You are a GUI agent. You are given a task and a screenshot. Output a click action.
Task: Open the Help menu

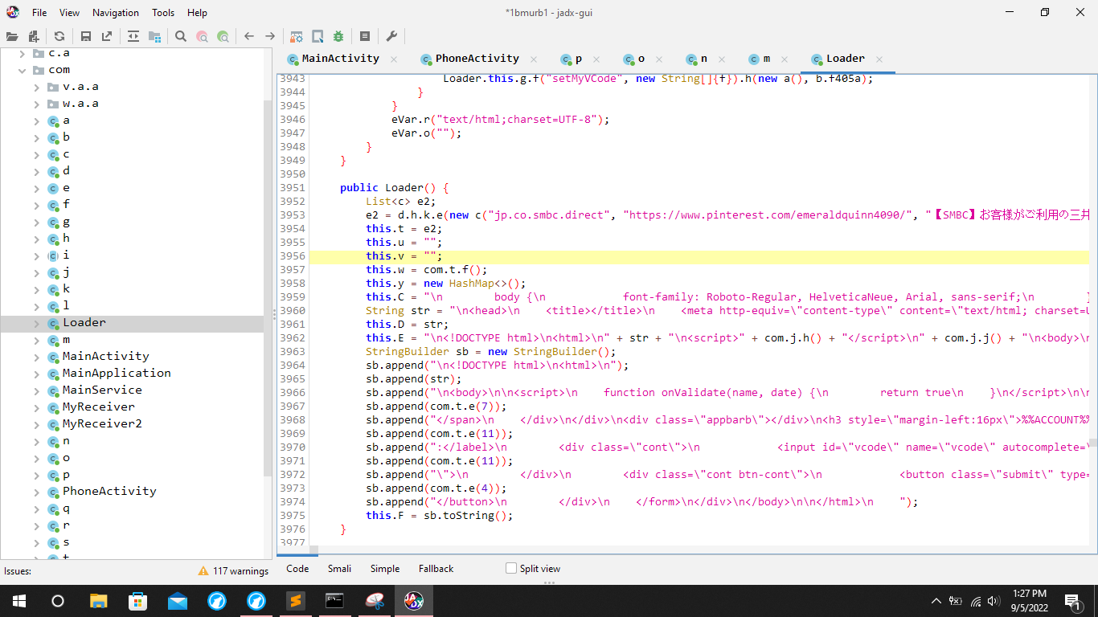coord(197,13)
